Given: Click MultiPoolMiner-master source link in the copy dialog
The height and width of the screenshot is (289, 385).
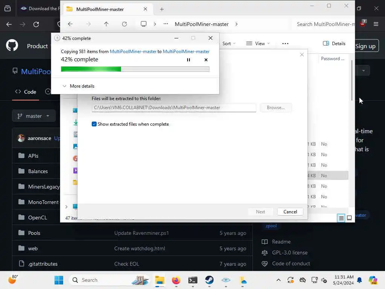Looking at the screenshot, I should pos(133,51).
